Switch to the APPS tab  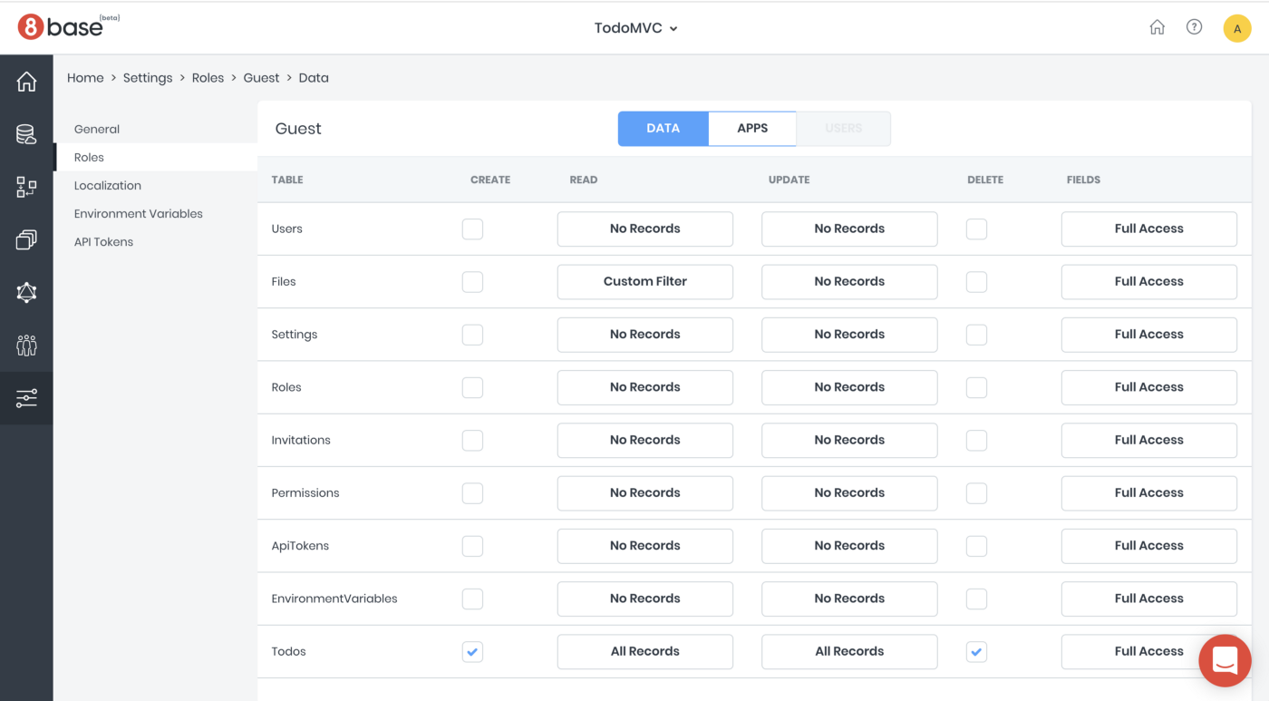tap(752, 129)
